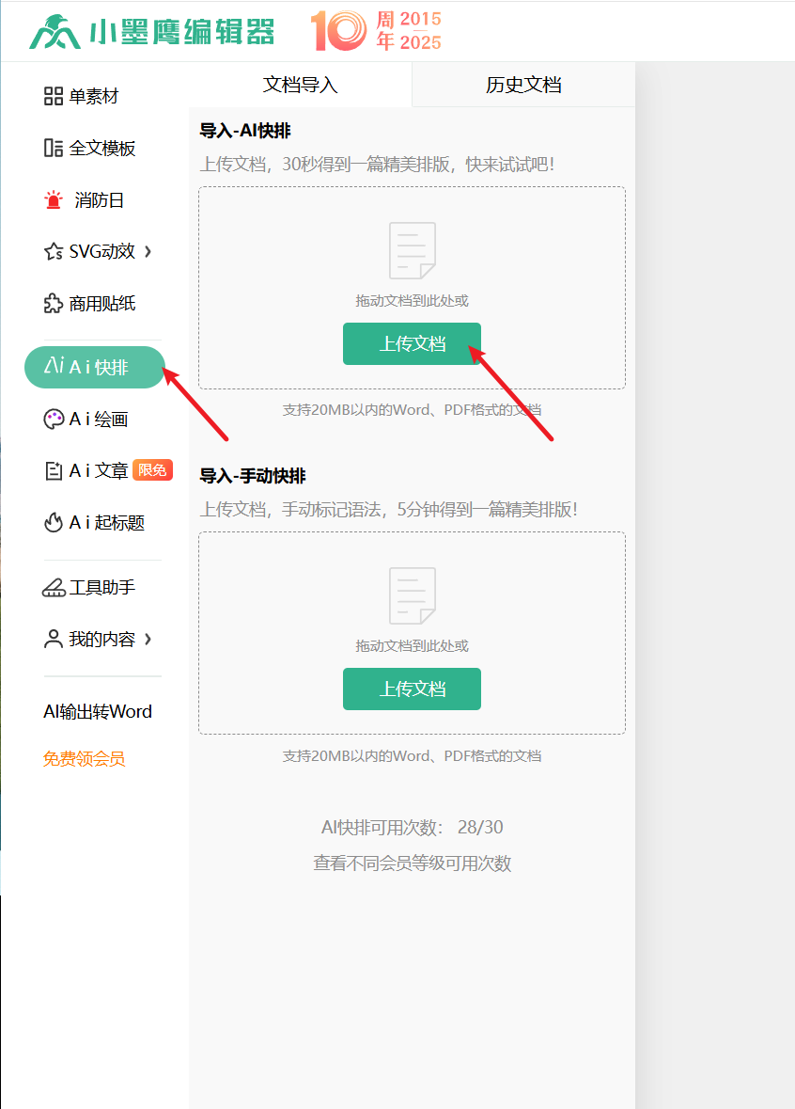Click the person icon for 我的内容
Screen dimensions: 795x1109
[x=54, y=640]
